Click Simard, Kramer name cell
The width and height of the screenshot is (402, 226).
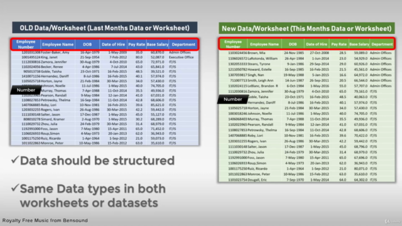[x=53, y=119]
